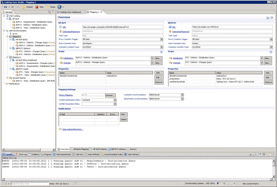Open the dropdown arrow beside the globe icon
Viewport: 277px width, 187px height.
click(64, 7)
